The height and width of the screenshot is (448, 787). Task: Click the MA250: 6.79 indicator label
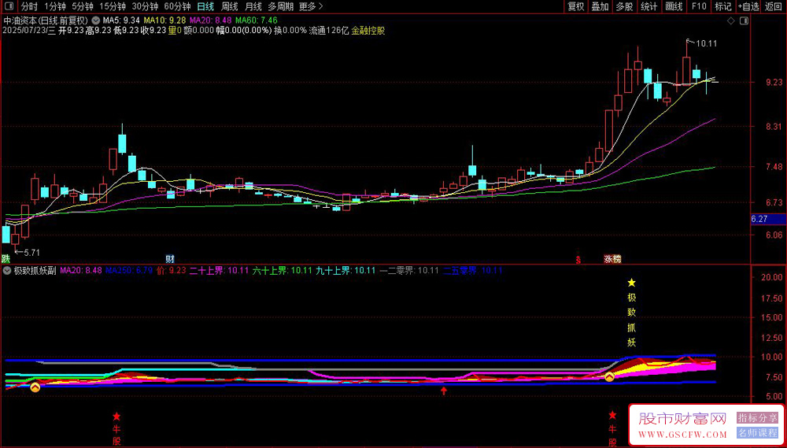pyautogui.click(x=129, y=270)
